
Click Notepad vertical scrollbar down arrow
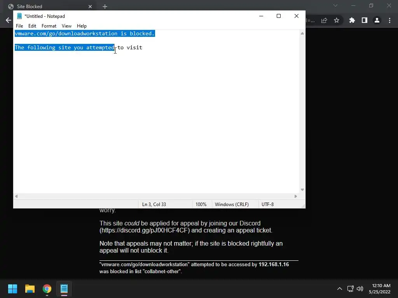[x=302, y=189]
